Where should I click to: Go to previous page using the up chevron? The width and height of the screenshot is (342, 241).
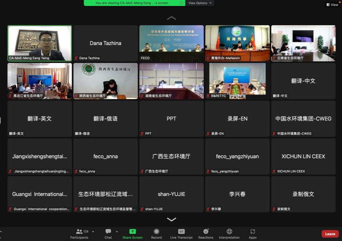(x=172, y=18)
